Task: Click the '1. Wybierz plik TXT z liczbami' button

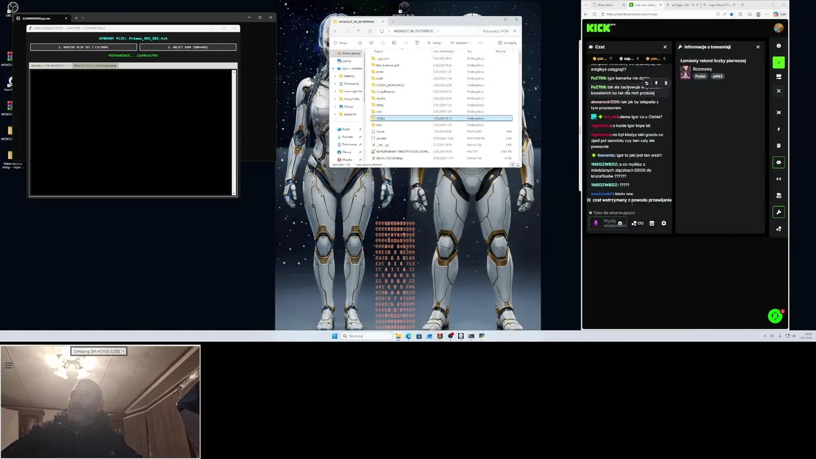Action: click(84, 47)
